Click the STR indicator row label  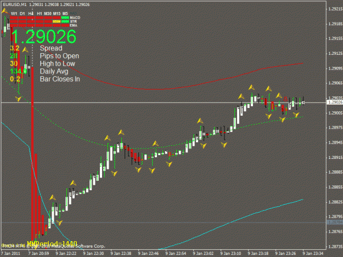(x=74, y=21)
